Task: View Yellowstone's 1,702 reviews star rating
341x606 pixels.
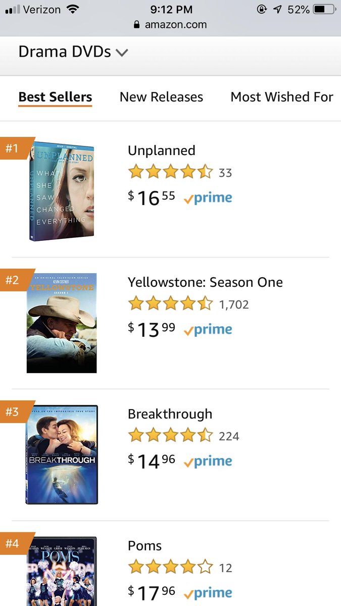Action: (x=170, y=304)
